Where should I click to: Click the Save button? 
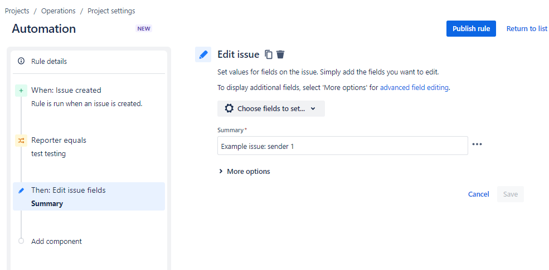point(510,194)
